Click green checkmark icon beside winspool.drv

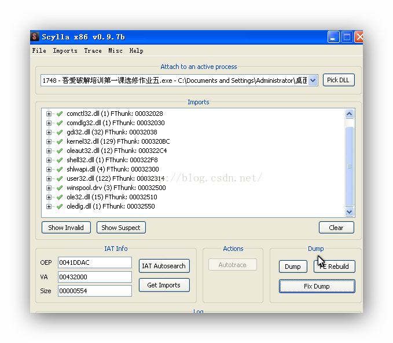(60, 188)
